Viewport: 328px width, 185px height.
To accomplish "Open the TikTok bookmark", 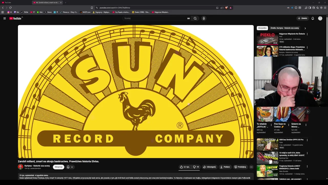I will click(25, 12).
